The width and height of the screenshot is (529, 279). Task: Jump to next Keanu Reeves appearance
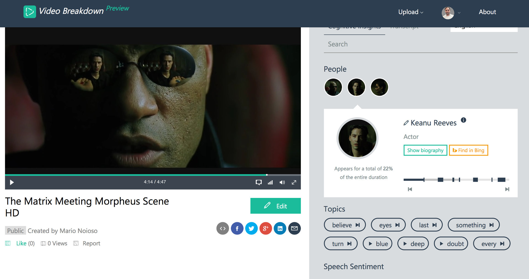tap(507, 189)
